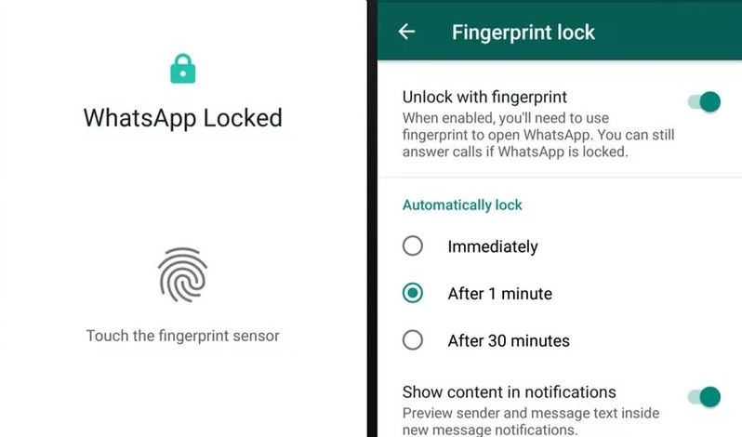Tap the Touch the fingerprint sensor text
742x437 pixels.
[x=182, y=336]
